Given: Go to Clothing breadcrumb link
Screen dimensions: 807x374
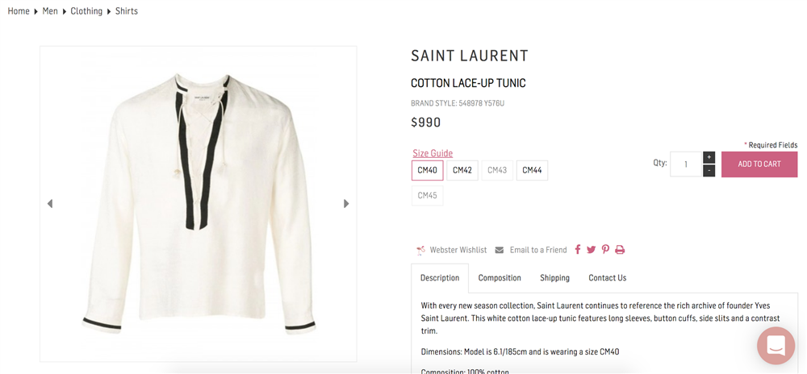Looking at the screenshot, I should (86, 11).
